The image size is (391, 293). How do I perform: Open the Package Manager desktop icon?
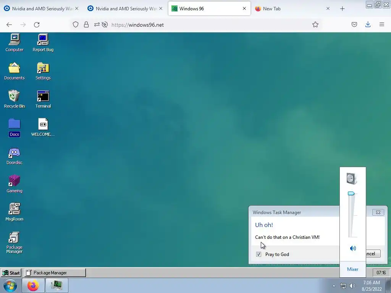(15, 243)
